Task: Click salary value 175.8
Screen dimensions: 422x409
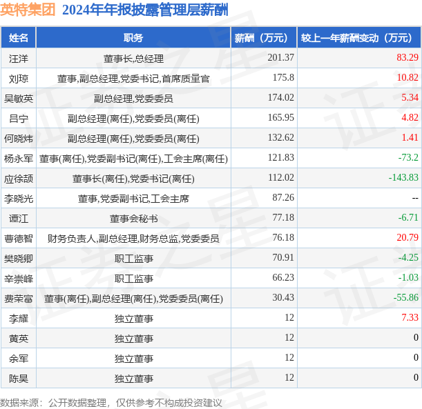Action: pyautogui.click(x=283, y=77)
